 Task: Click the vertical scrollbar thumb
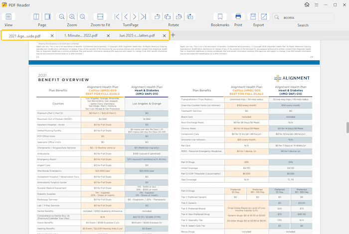(x=348, y=127)
